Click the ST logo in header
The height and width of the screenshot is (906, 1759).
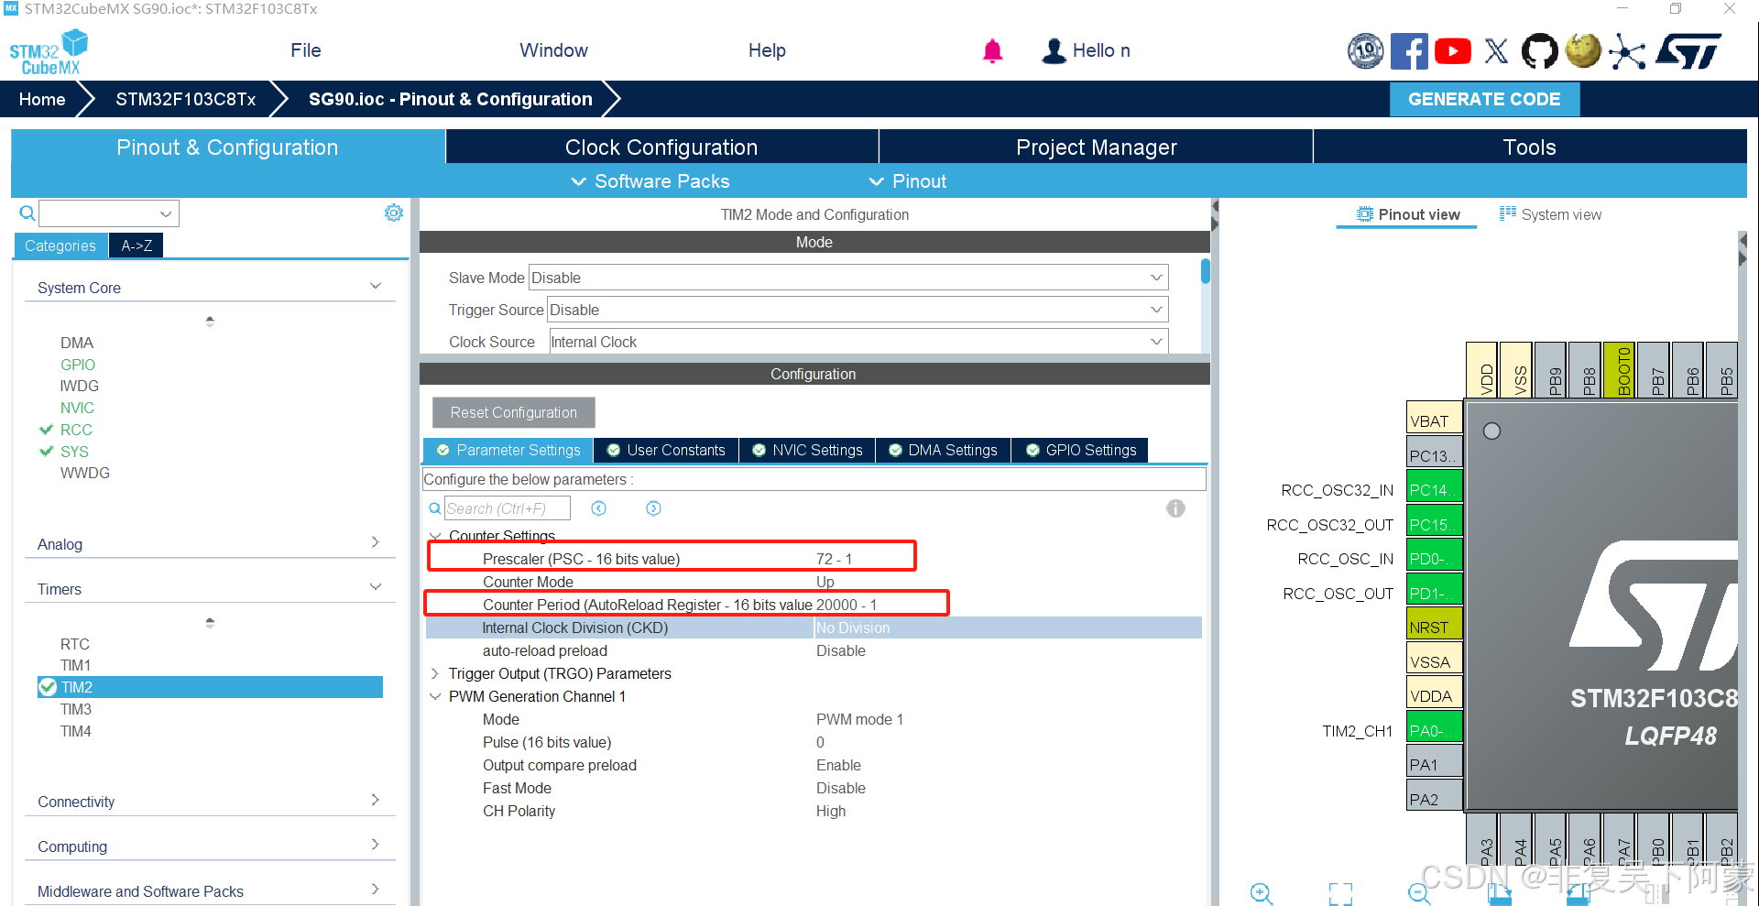click(x=1689, y=50)
